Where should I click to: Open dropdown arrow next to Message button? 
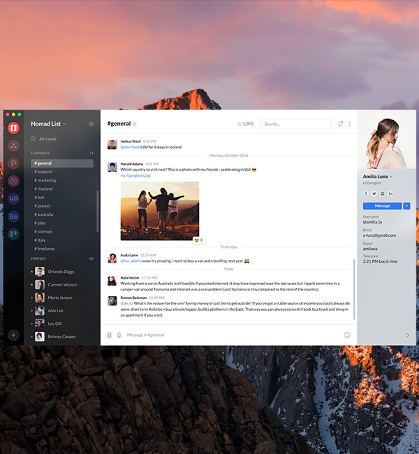[406, 206]
